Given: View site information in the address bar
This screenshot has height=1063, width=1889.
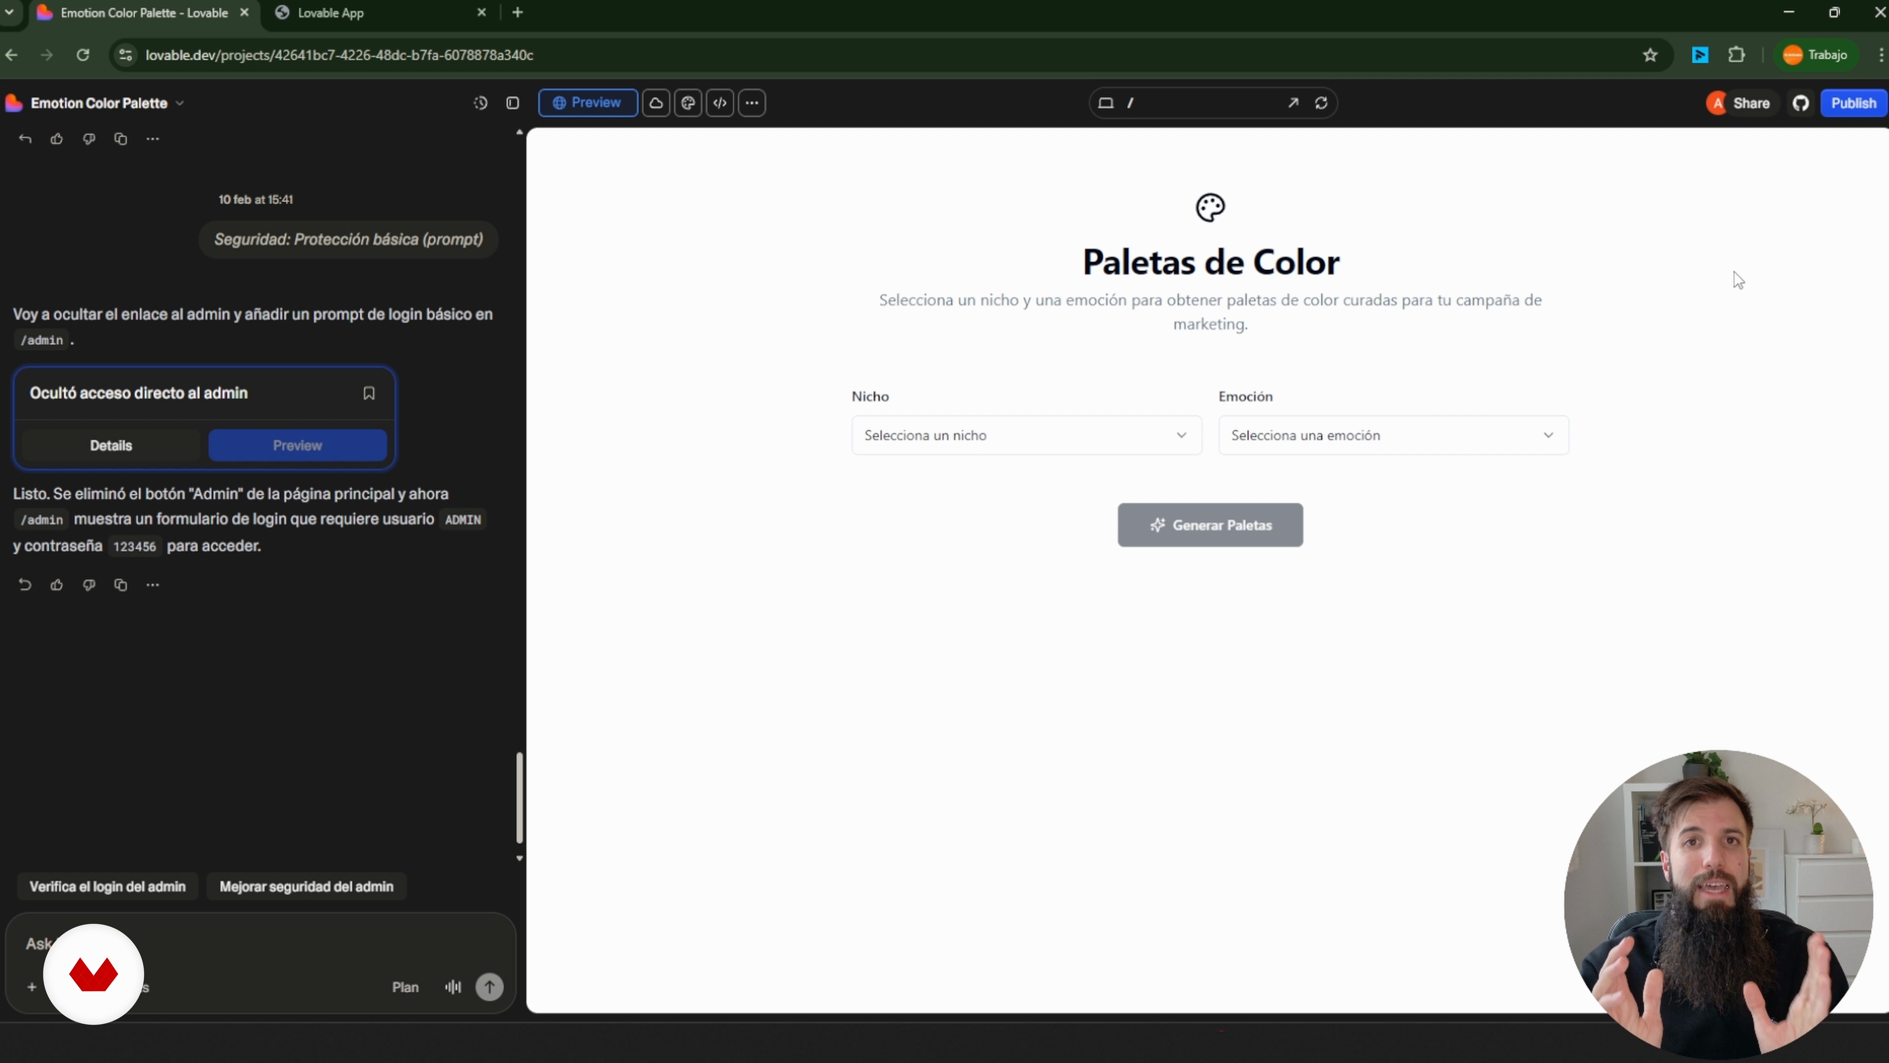Looking at the screenshot, I should click(x=125, y=55).
